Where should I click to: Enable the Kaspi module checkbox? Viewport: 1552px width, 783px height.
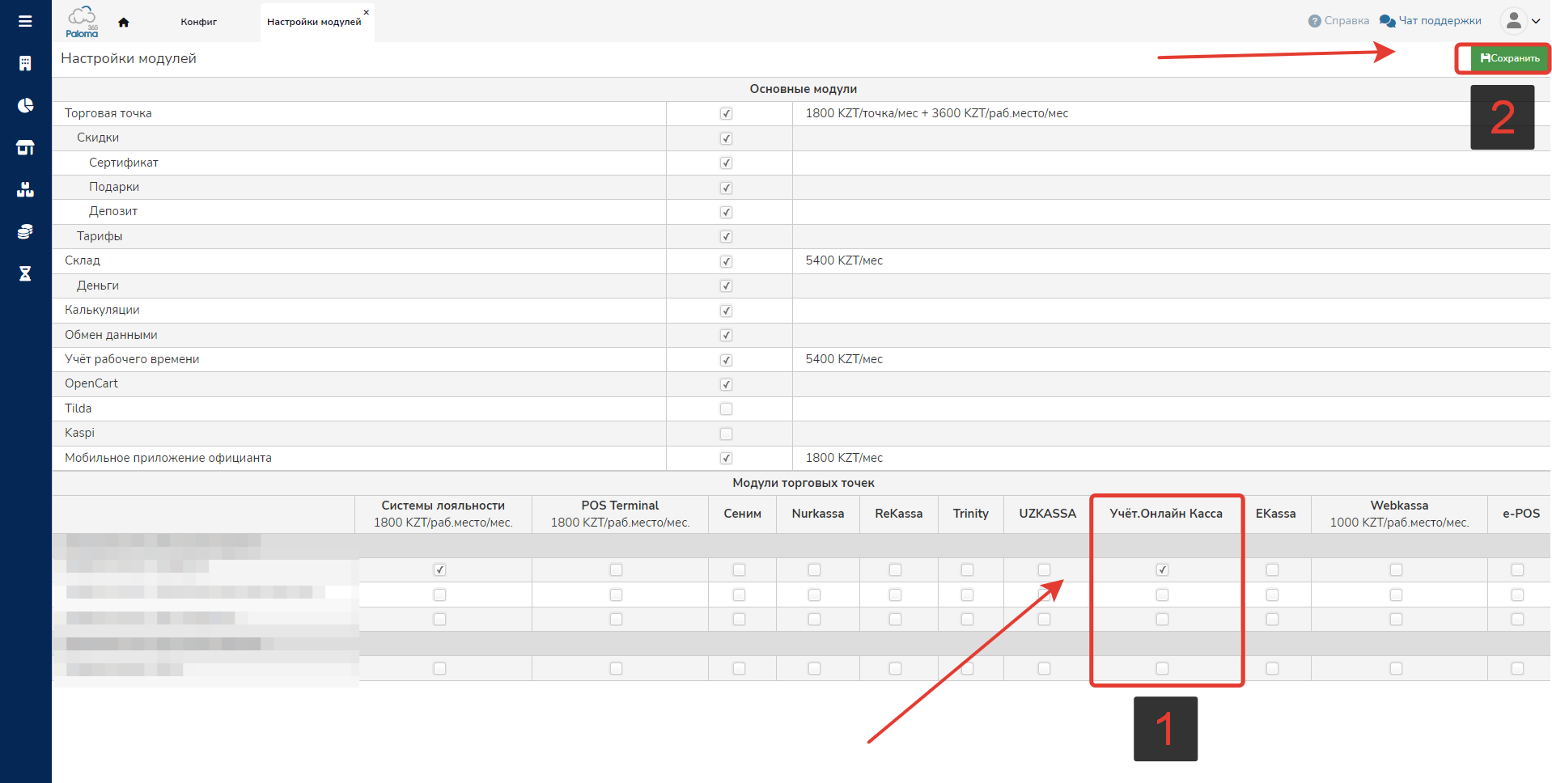726,434
